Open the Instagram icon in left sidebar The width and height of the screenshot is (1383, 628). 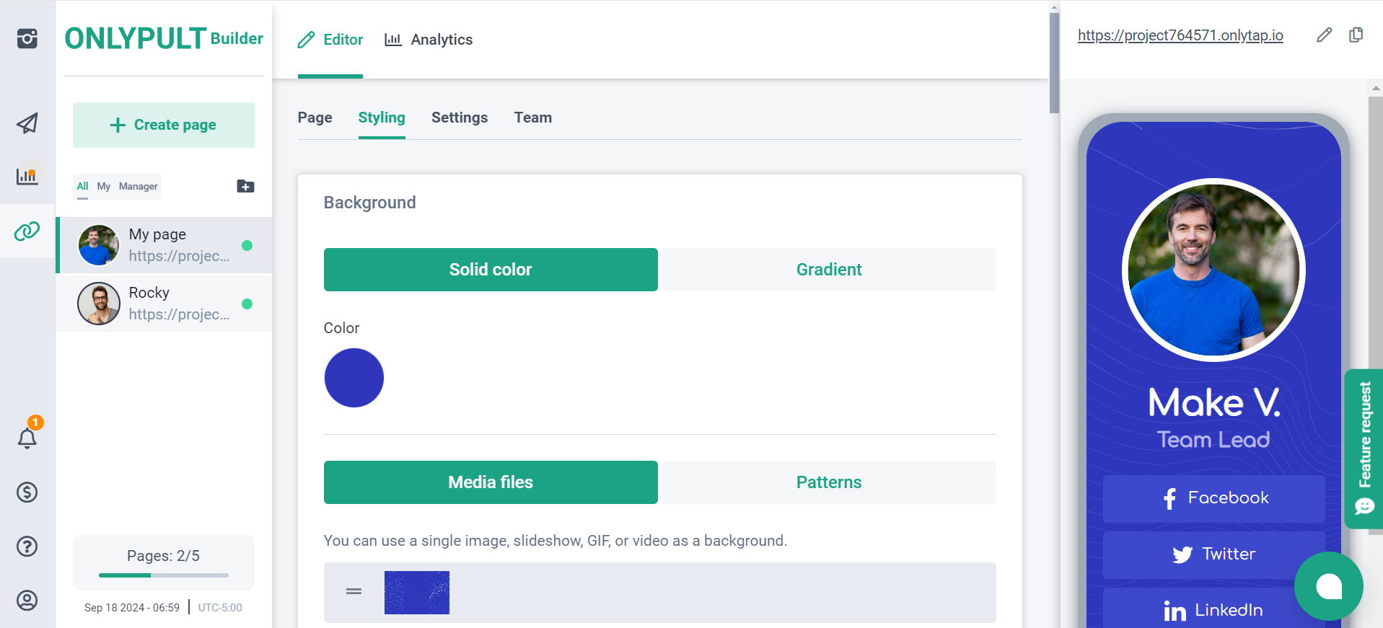(x=27, y=38)
